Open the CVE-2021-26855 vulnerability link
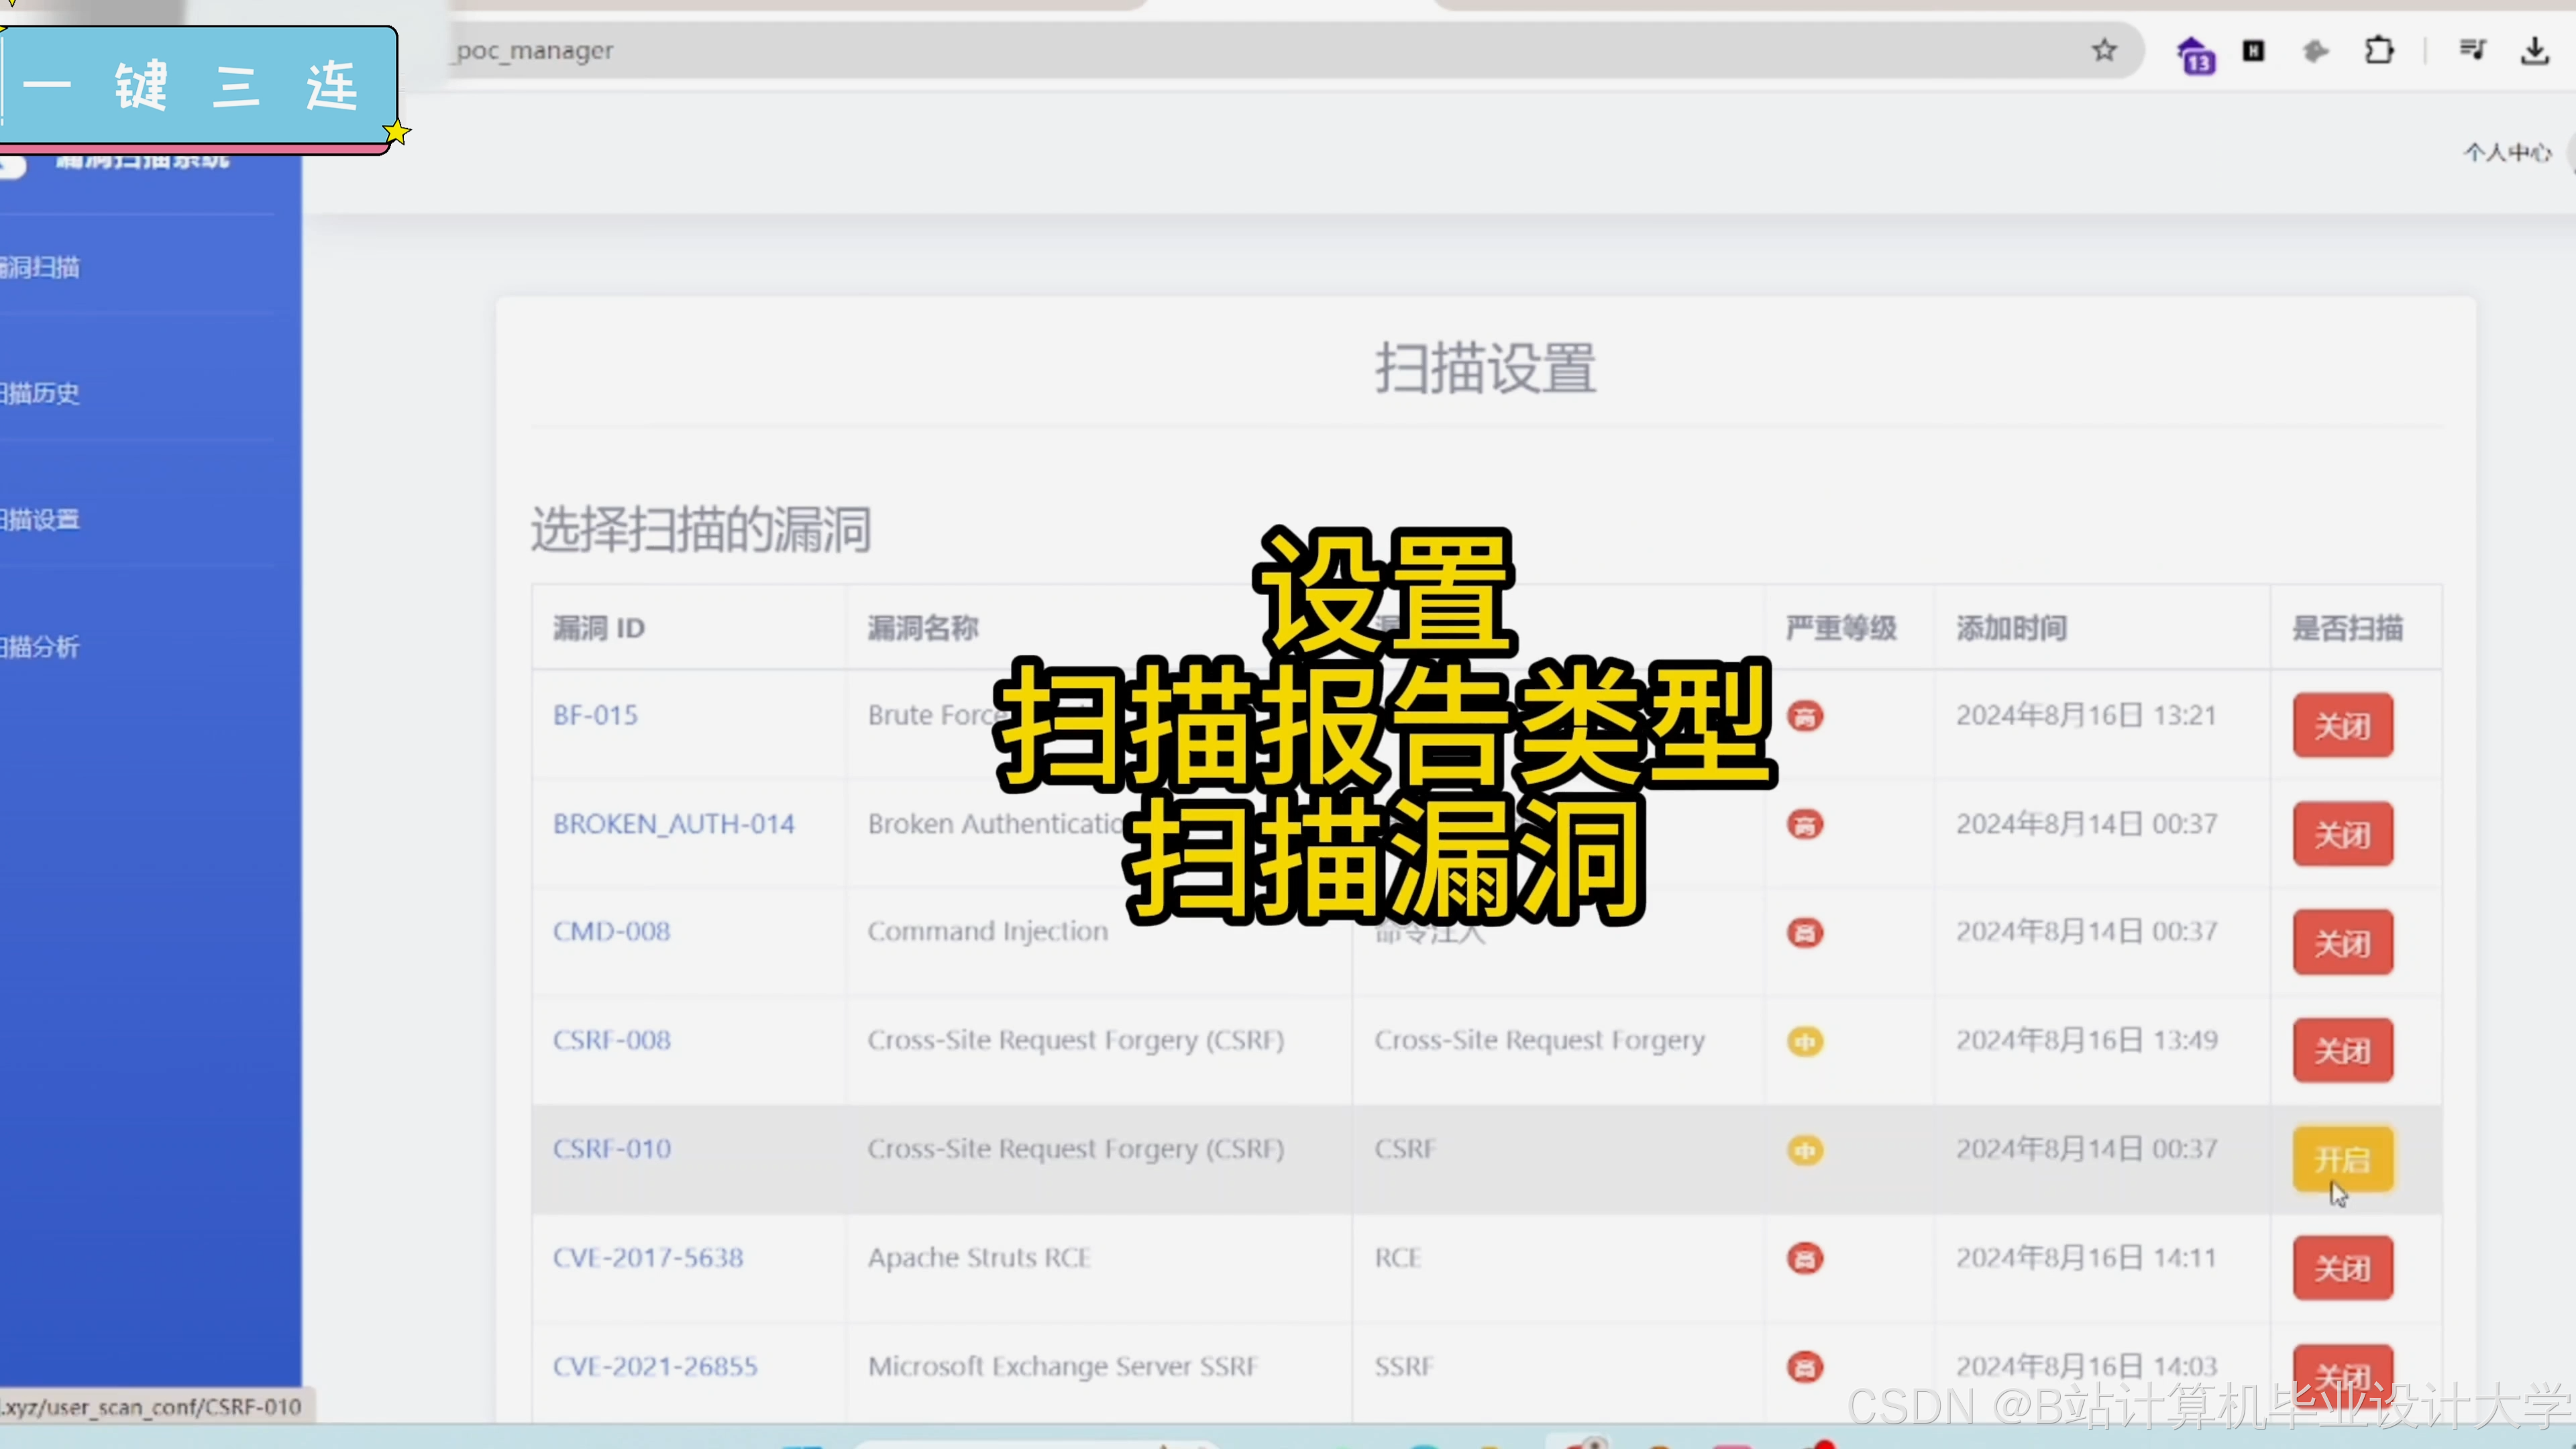The width and height of the screenshot is (2576, 1449). click(x=655, y=1366)
